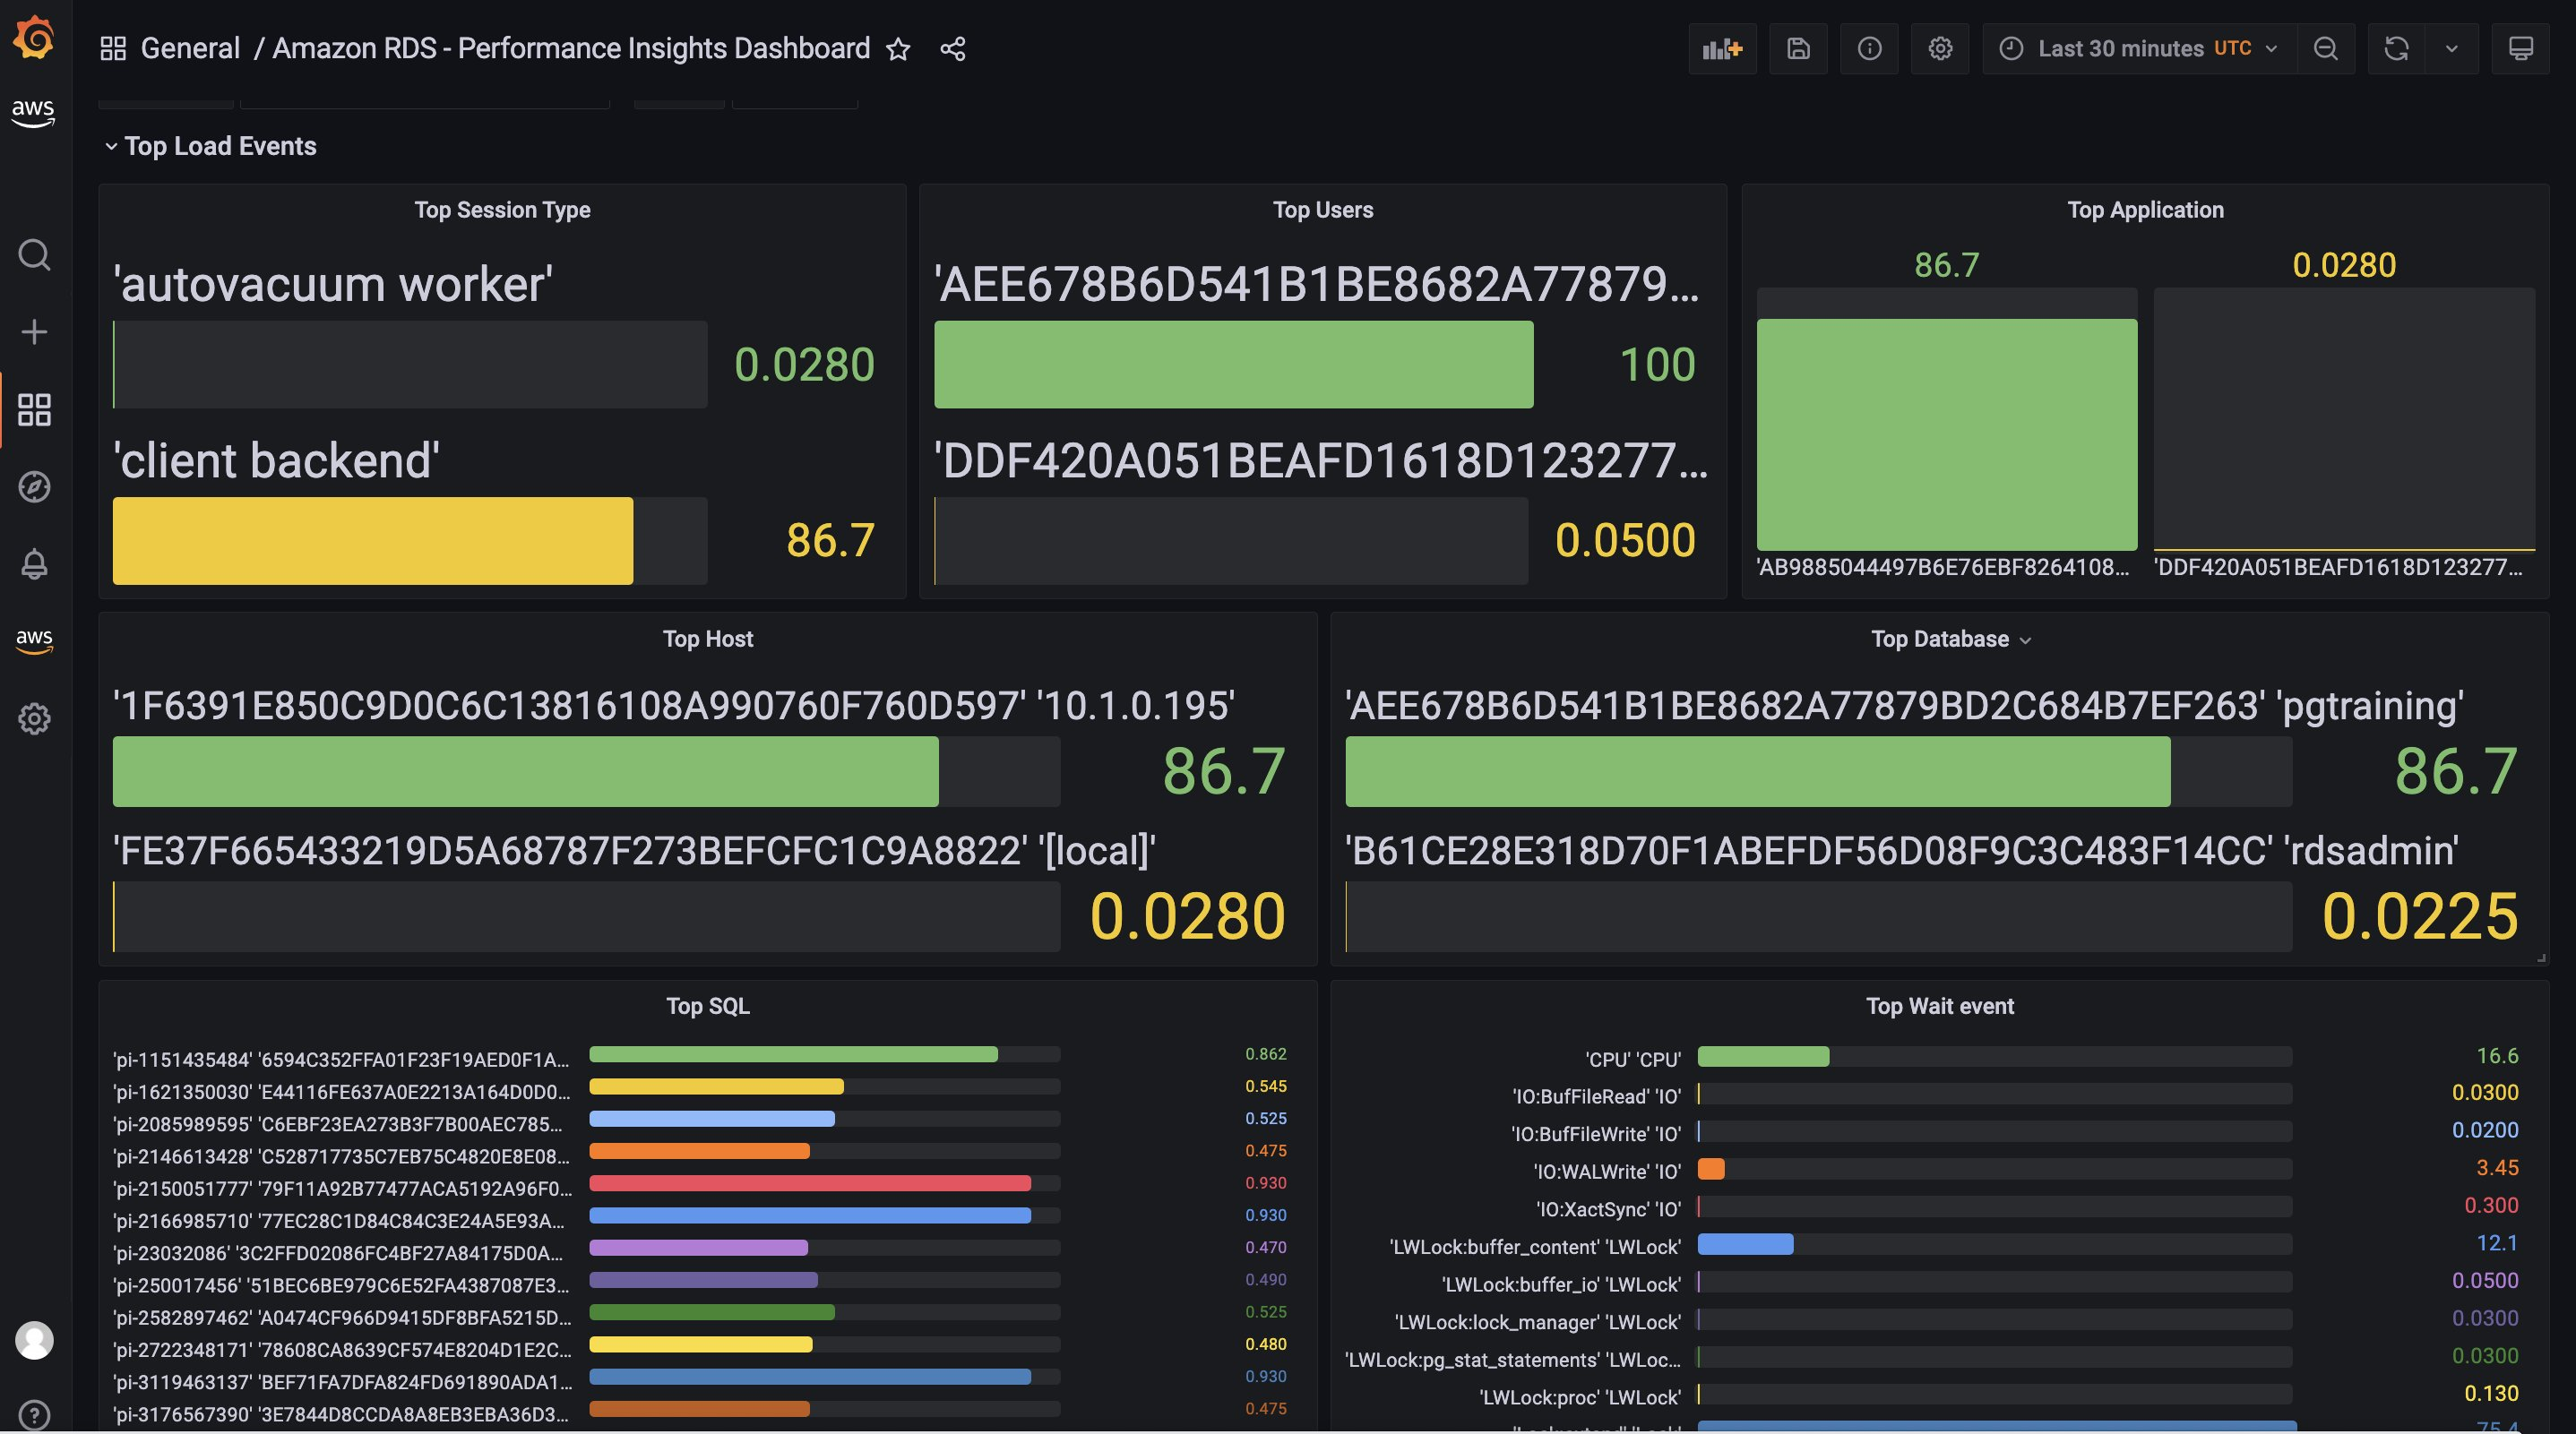
Task: Click the 'DDF420A051BEAFD1618D123277…' user label
Action: (x=1321, y=461)
